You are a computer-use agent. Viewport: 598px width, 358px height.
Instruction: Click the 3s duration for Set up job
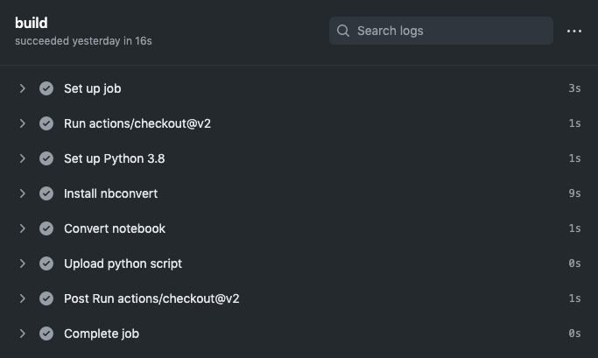(x=574, y=88)
